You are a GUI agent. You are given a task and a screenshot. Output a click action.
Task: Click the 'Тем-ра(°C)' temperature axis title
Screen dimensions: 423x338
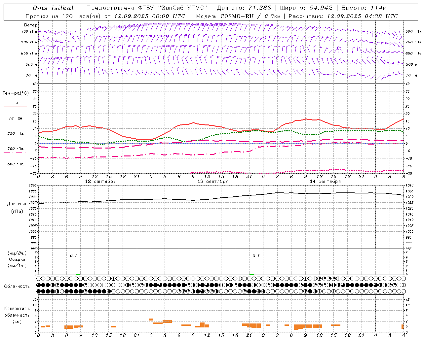(16, 93)
